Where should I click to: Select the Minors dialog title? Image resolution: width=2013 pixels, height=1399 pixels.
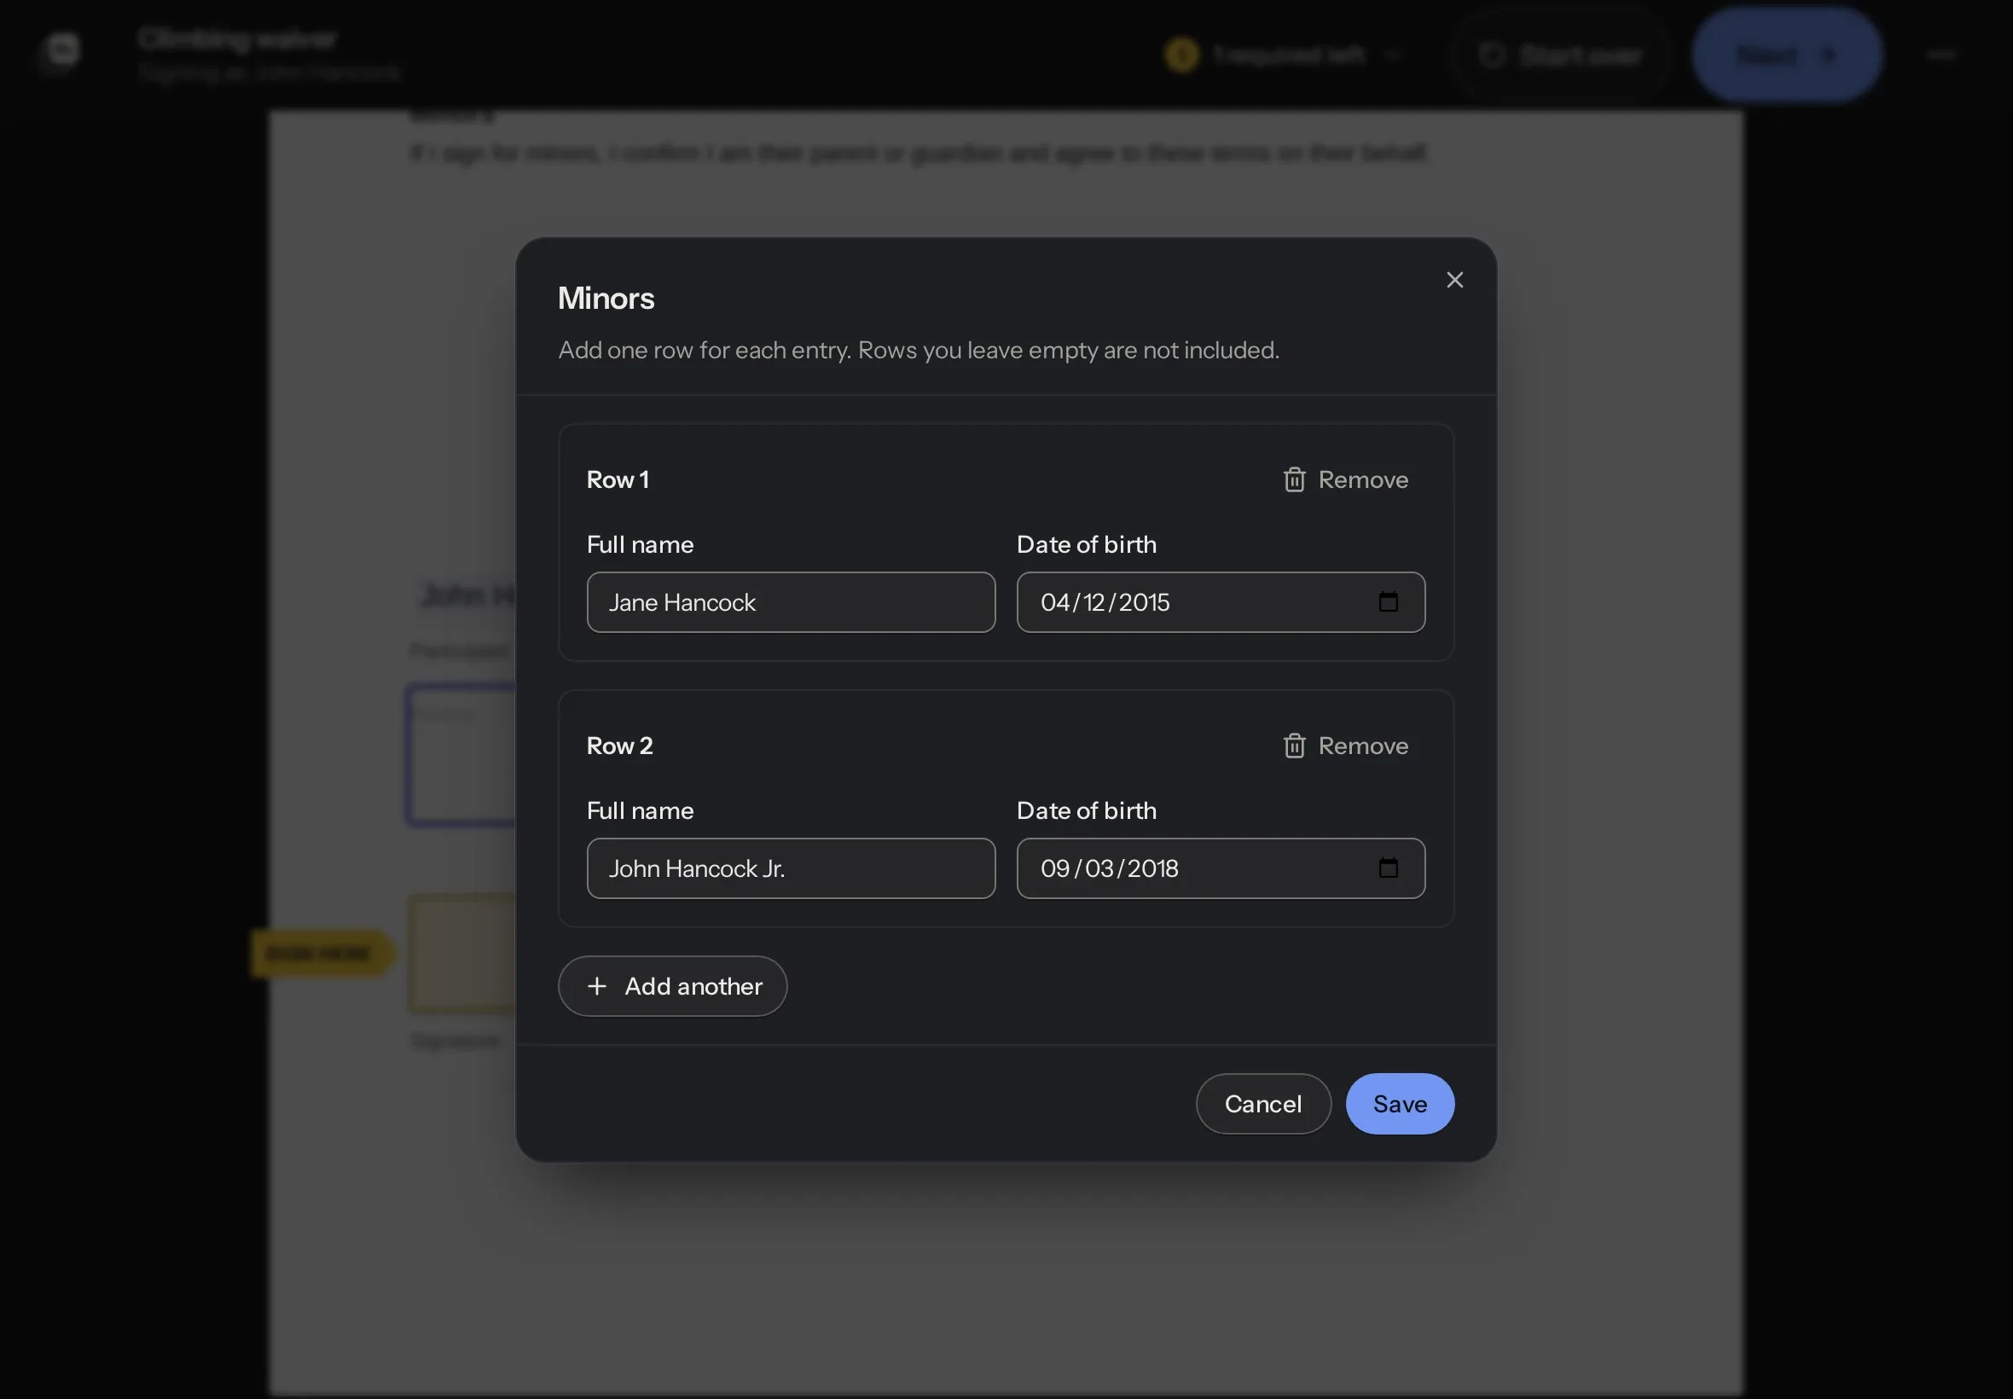[x=606, y=298]
